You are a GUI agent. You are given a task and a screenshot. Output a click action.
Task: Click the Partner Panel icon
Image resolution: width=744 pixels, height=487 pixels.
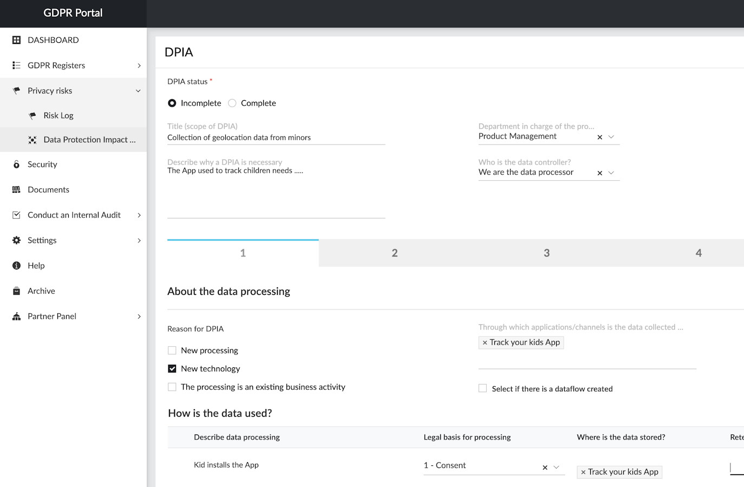[x=16, y=317]
